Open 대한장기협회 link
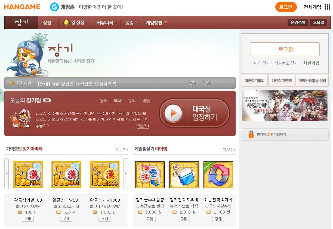Image resolution: width=333 pixels, height=229 pixels. pyautogui.click(x=254, y=81)
